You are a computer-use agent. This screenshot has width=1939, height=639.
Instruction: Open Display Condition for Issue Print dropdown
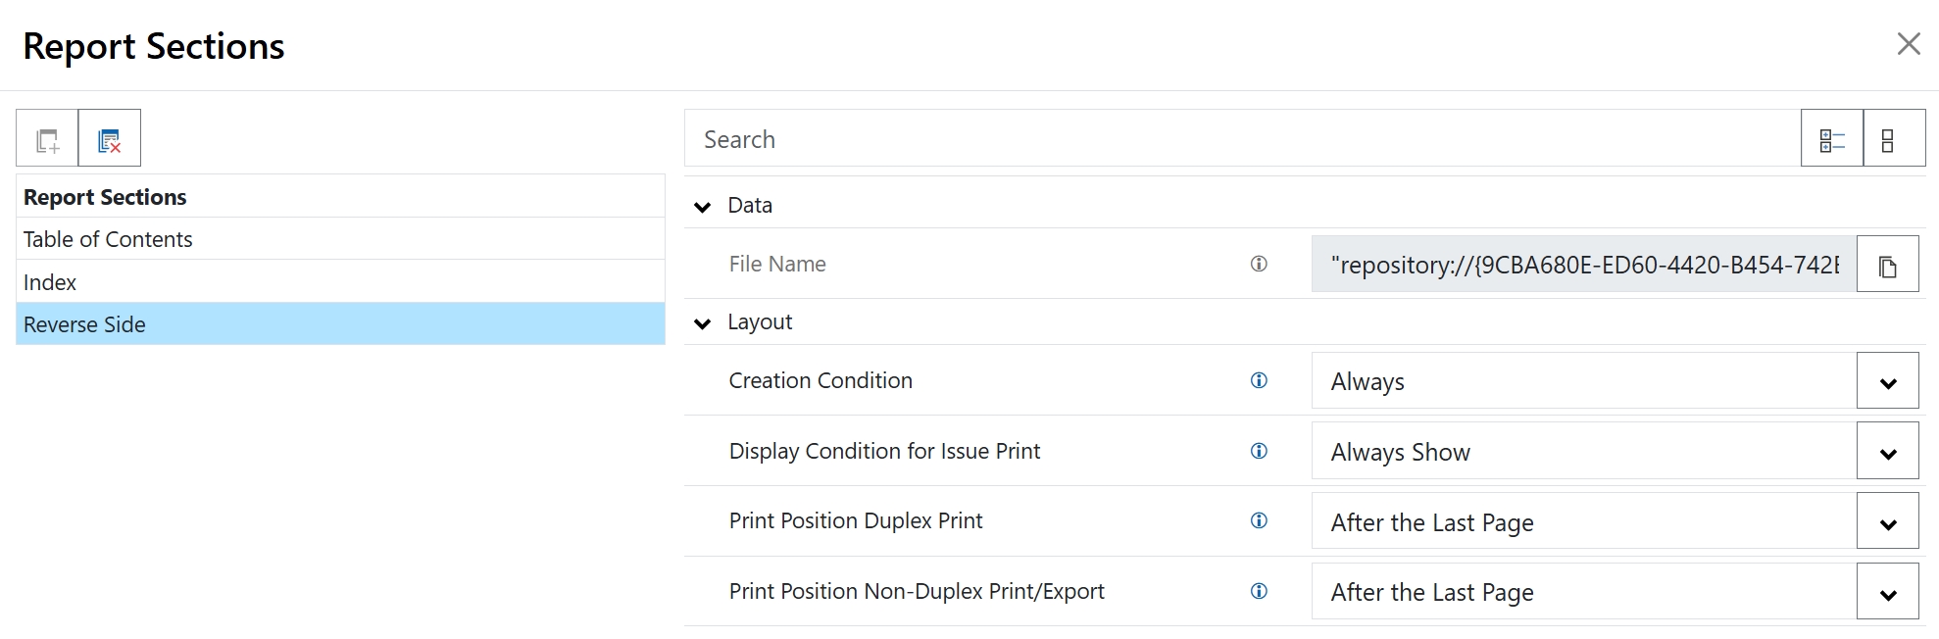(x=1887, y=452)
